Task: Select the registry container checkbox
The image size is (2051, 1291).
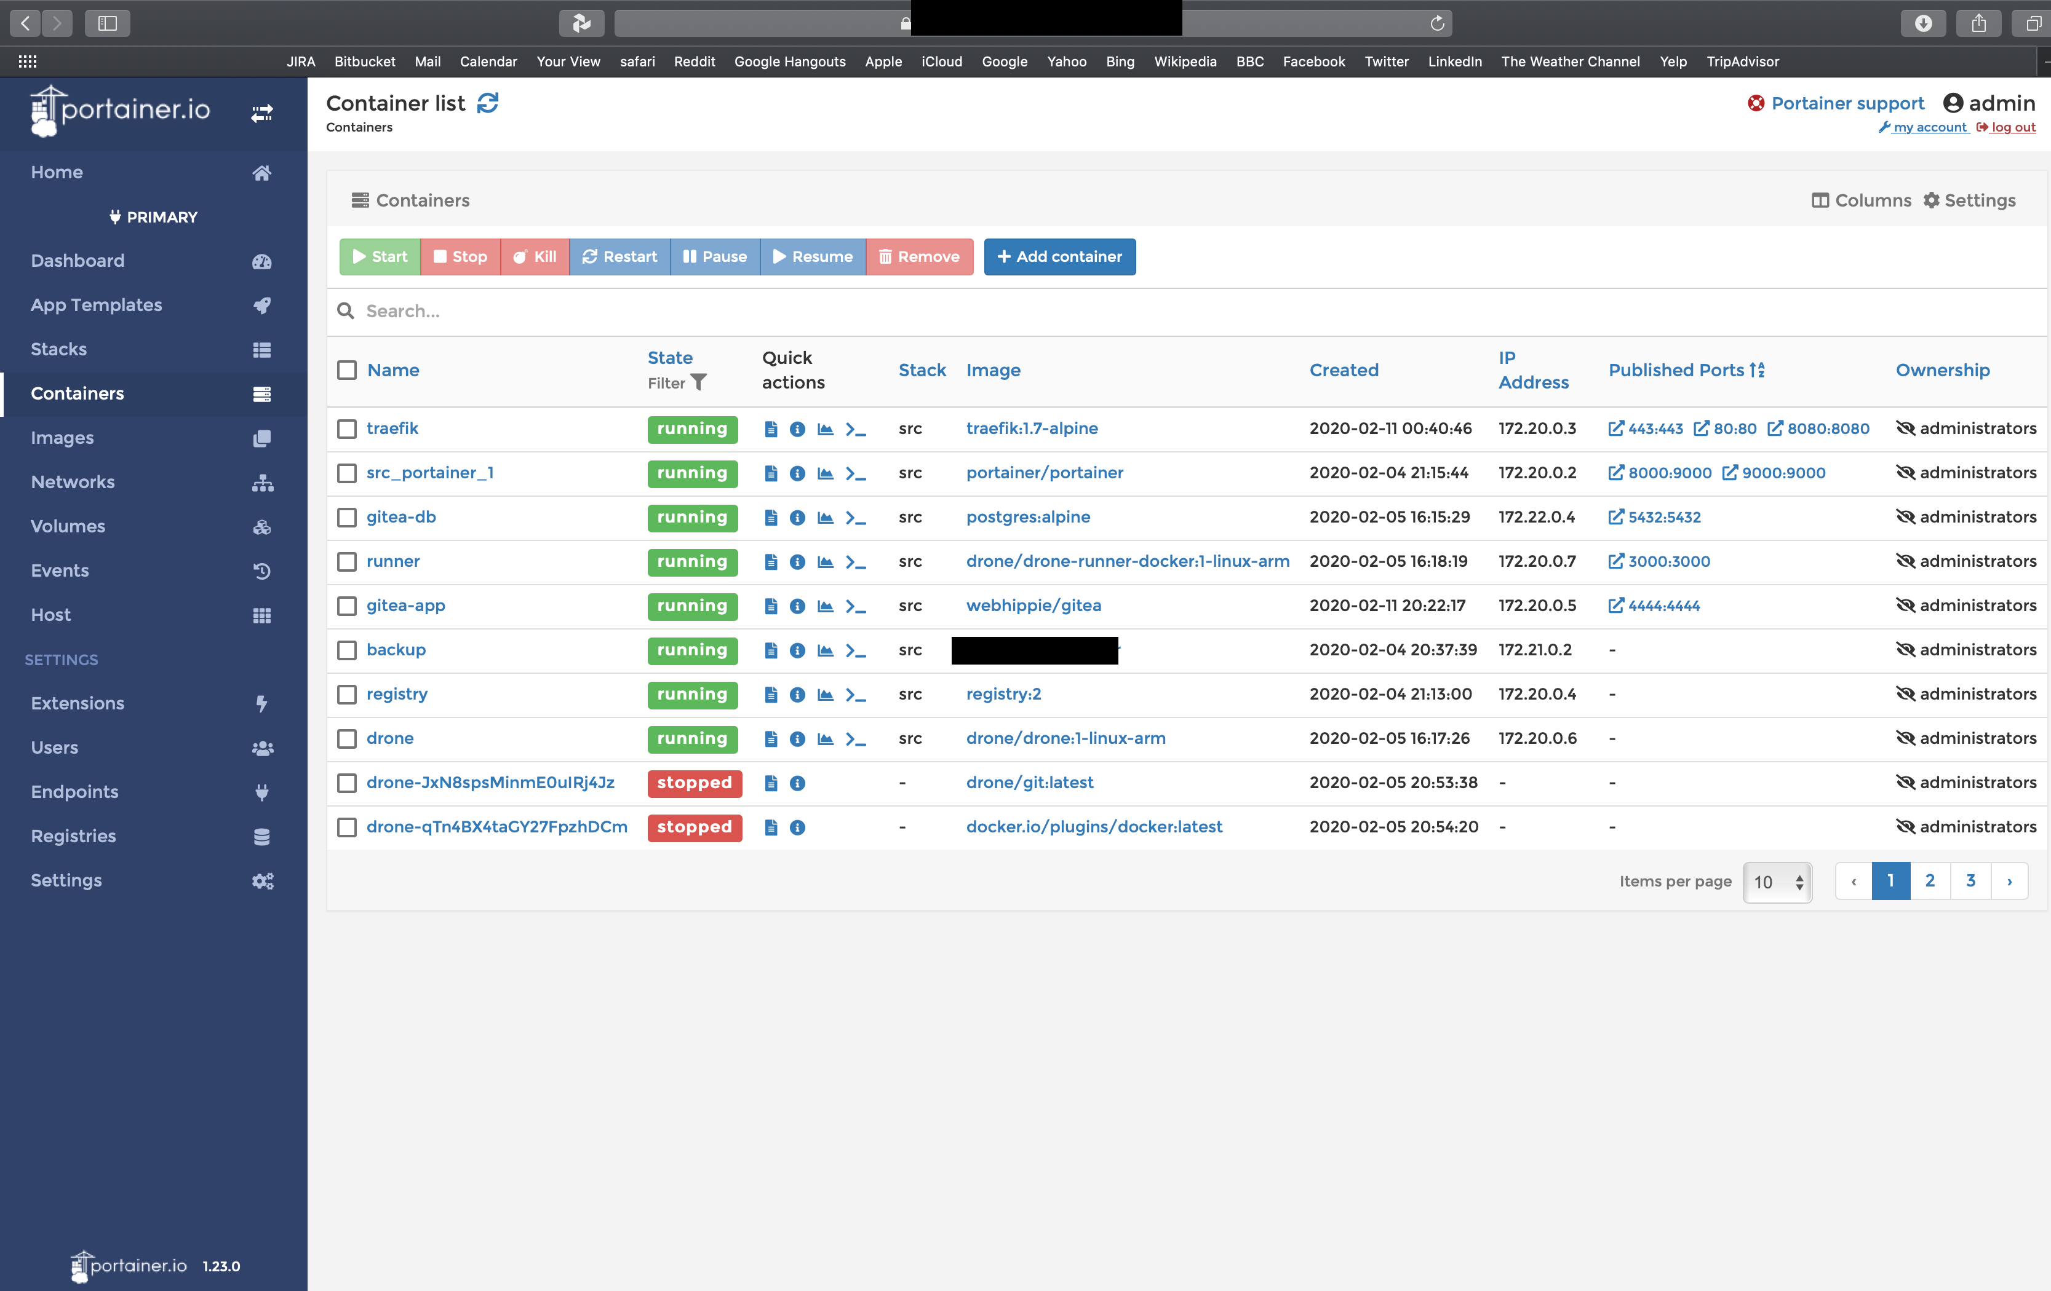Action: 347,695
